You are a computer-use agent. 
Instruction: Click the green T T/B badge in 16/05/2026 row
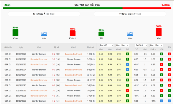[x=127, y=54]
